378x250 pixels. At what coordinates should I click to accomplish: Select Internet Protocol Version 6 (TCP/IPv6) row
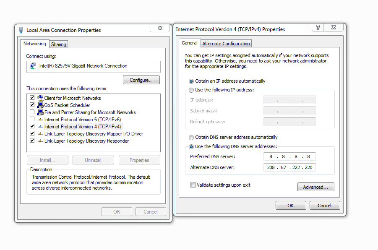[83, 120]
